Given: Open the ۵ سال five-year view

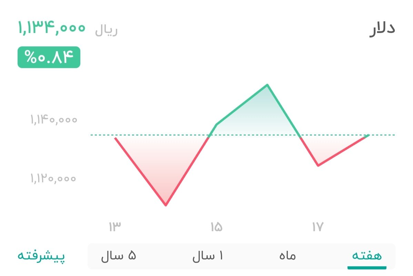Looking at the screenshot, I should point(119,256).
